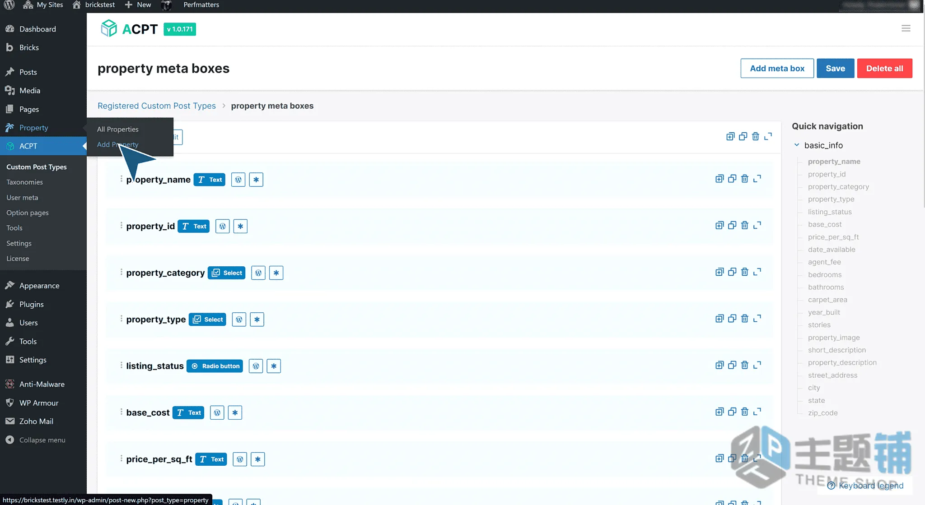Viewport: 925px width, 505px height.
Task: Expand the property_name field panel
Action: tap(757, 179)
